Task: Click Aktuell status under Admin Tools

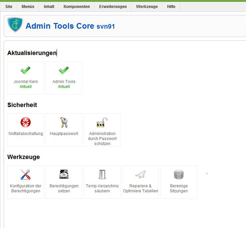Action: [64, 87]
